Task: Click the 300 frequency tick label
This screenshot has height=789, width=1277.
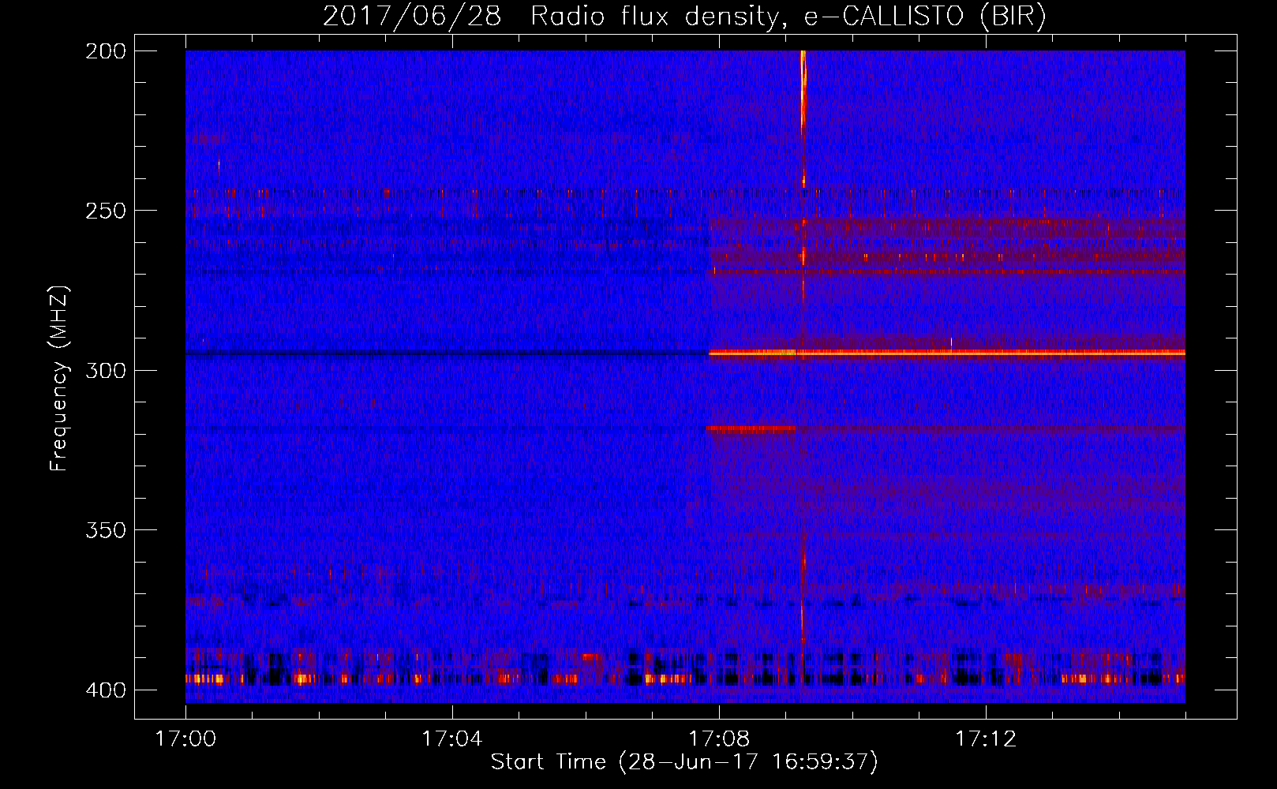Action: (105, 370)
